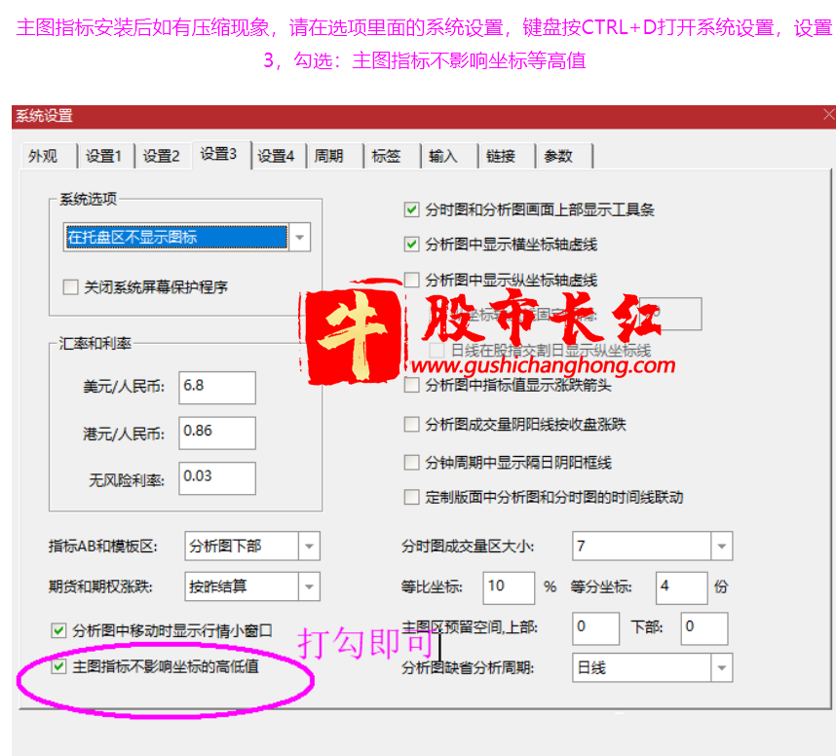Expand the 分析图缺省分析周期 dropdown

pyautogui.click(x=722, y=667)
